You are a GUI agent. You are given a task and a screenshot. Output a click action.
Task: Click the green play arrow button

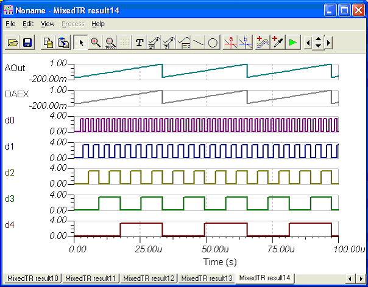click(293, 43)
